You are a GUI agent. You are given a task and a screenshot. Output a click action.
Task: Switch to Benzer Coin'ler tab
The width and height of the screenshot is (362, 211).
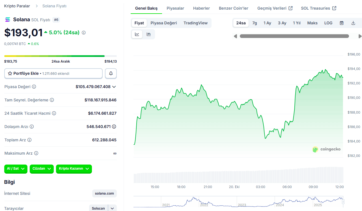(234, 8)
